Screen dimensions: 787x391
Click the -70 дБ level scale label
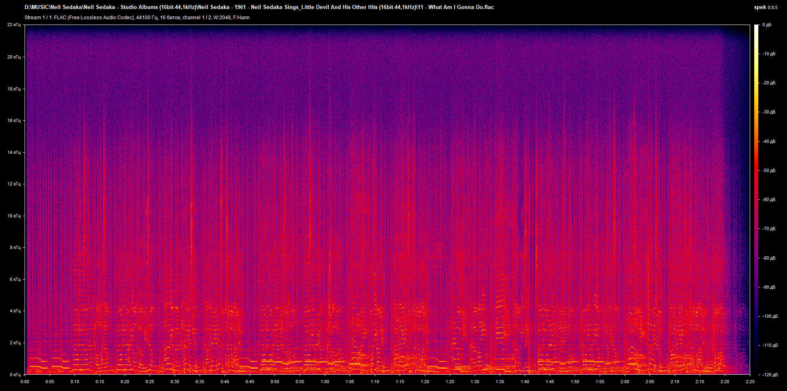(x=769, y=228)
